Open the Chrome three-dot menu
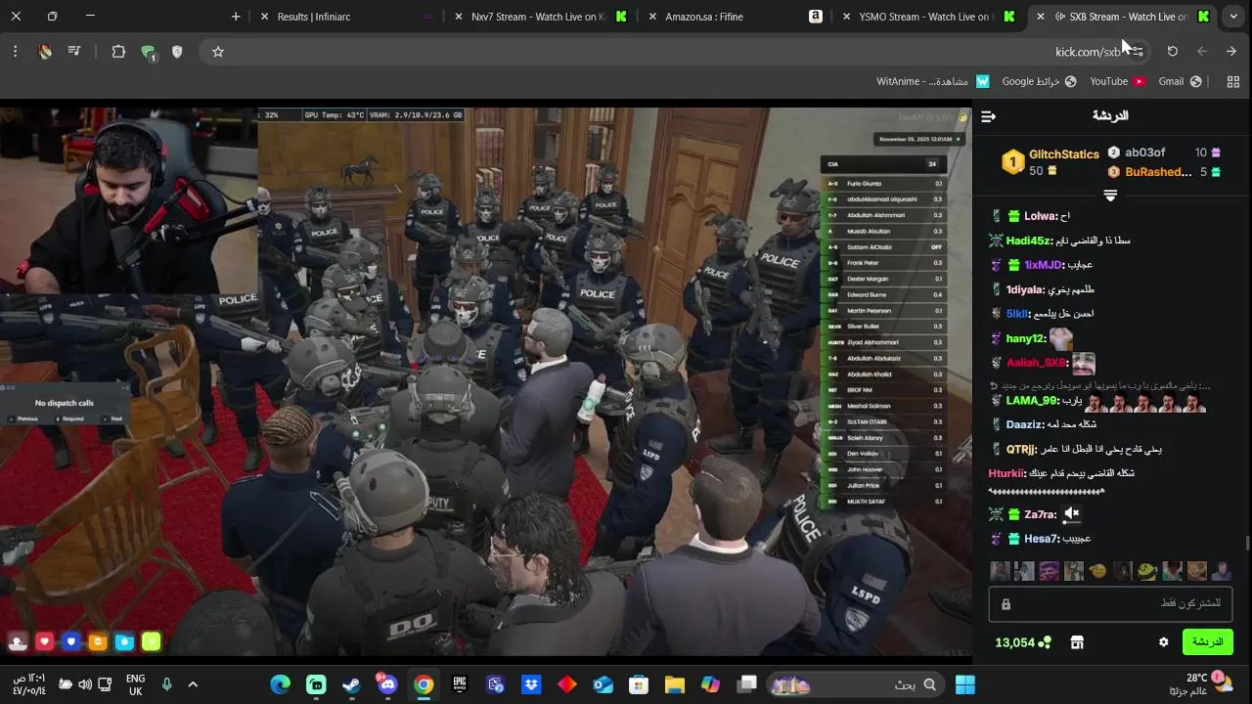Image resolution: width=1252 pixels, height=704 pixels. coord(15,52)
